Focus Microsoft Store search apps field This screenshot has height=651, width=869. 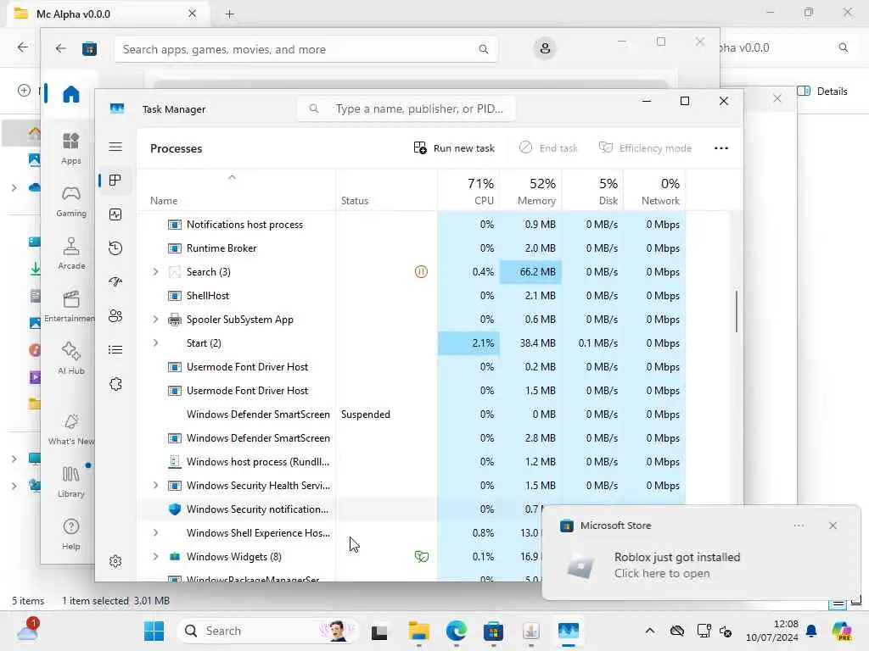pyautogui.click(x=306, y=49)
